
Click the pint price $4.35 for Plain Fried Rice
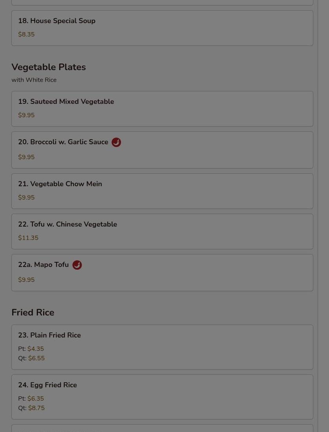tap(36, 349)
